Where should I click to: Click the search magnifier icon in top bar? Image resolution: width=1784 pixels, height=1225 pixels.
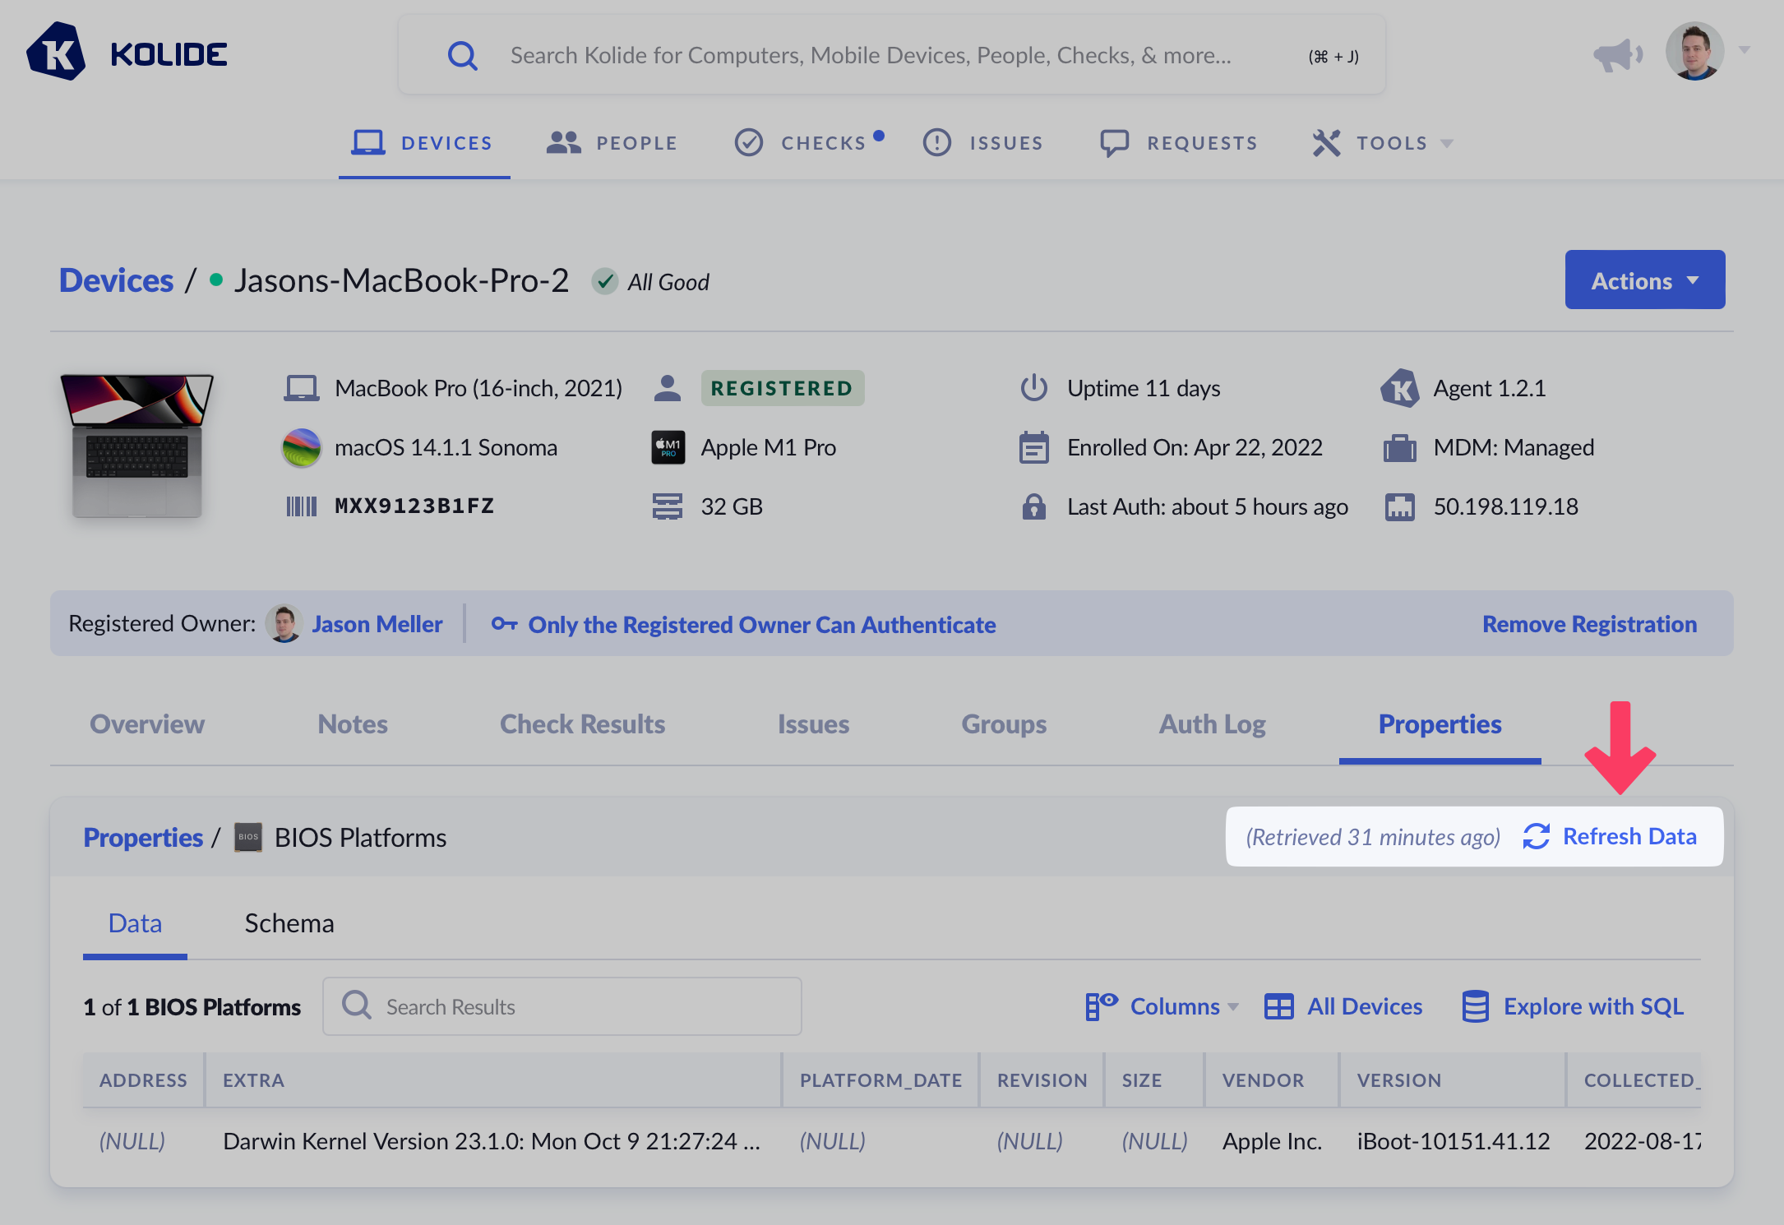pyautogui.click(x=462, y=56)
